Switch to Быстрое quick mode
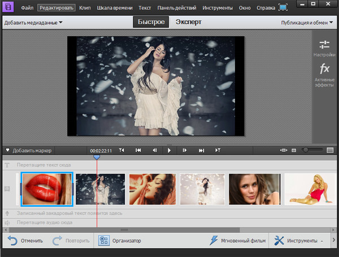339x257 pixels. tap(150, 23)
